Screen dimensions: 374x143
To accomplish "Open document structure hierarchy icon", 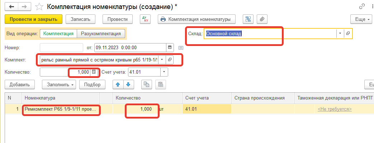I will point(248,19).
